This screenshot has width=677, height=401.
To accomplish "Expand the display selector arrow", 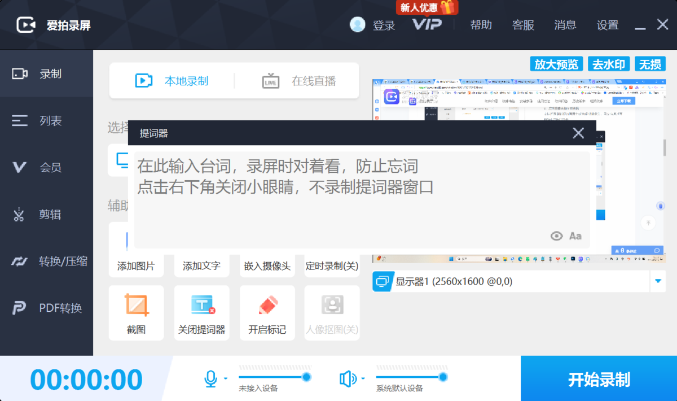I will pyautogui.click(x=658, y=281).
